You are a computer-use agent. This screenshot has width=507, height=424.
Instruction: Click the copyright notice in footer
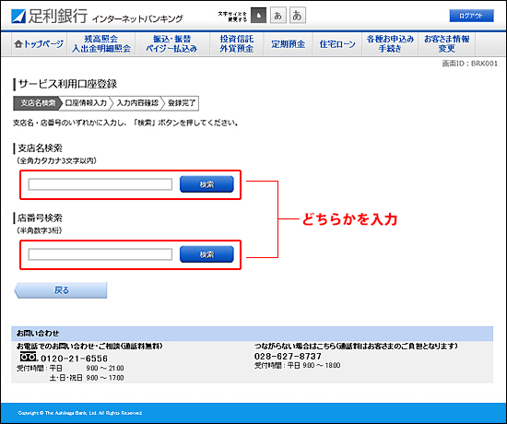tap(80, 413)
